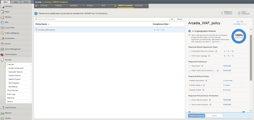The width and height of the screenshot is (254, 120).
Task: Open the Application tab's dropdown arrow
Action: coord(84,6)
